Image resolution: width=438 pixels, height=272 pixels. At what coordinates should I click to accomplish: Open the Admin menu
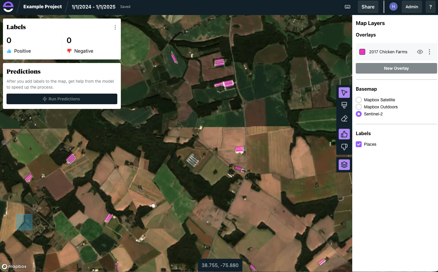(x=411, y=7)
